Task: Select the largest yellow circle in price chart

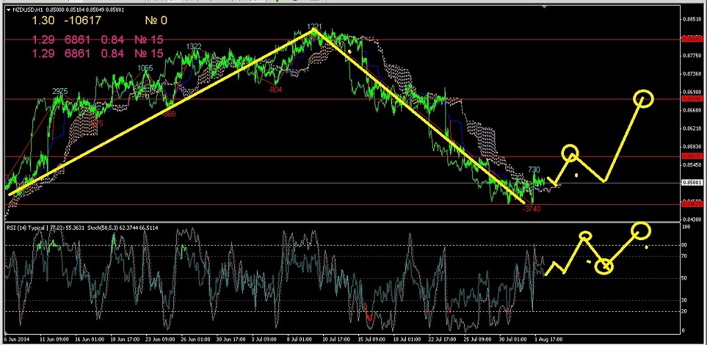Action: (x=643, y=99)
